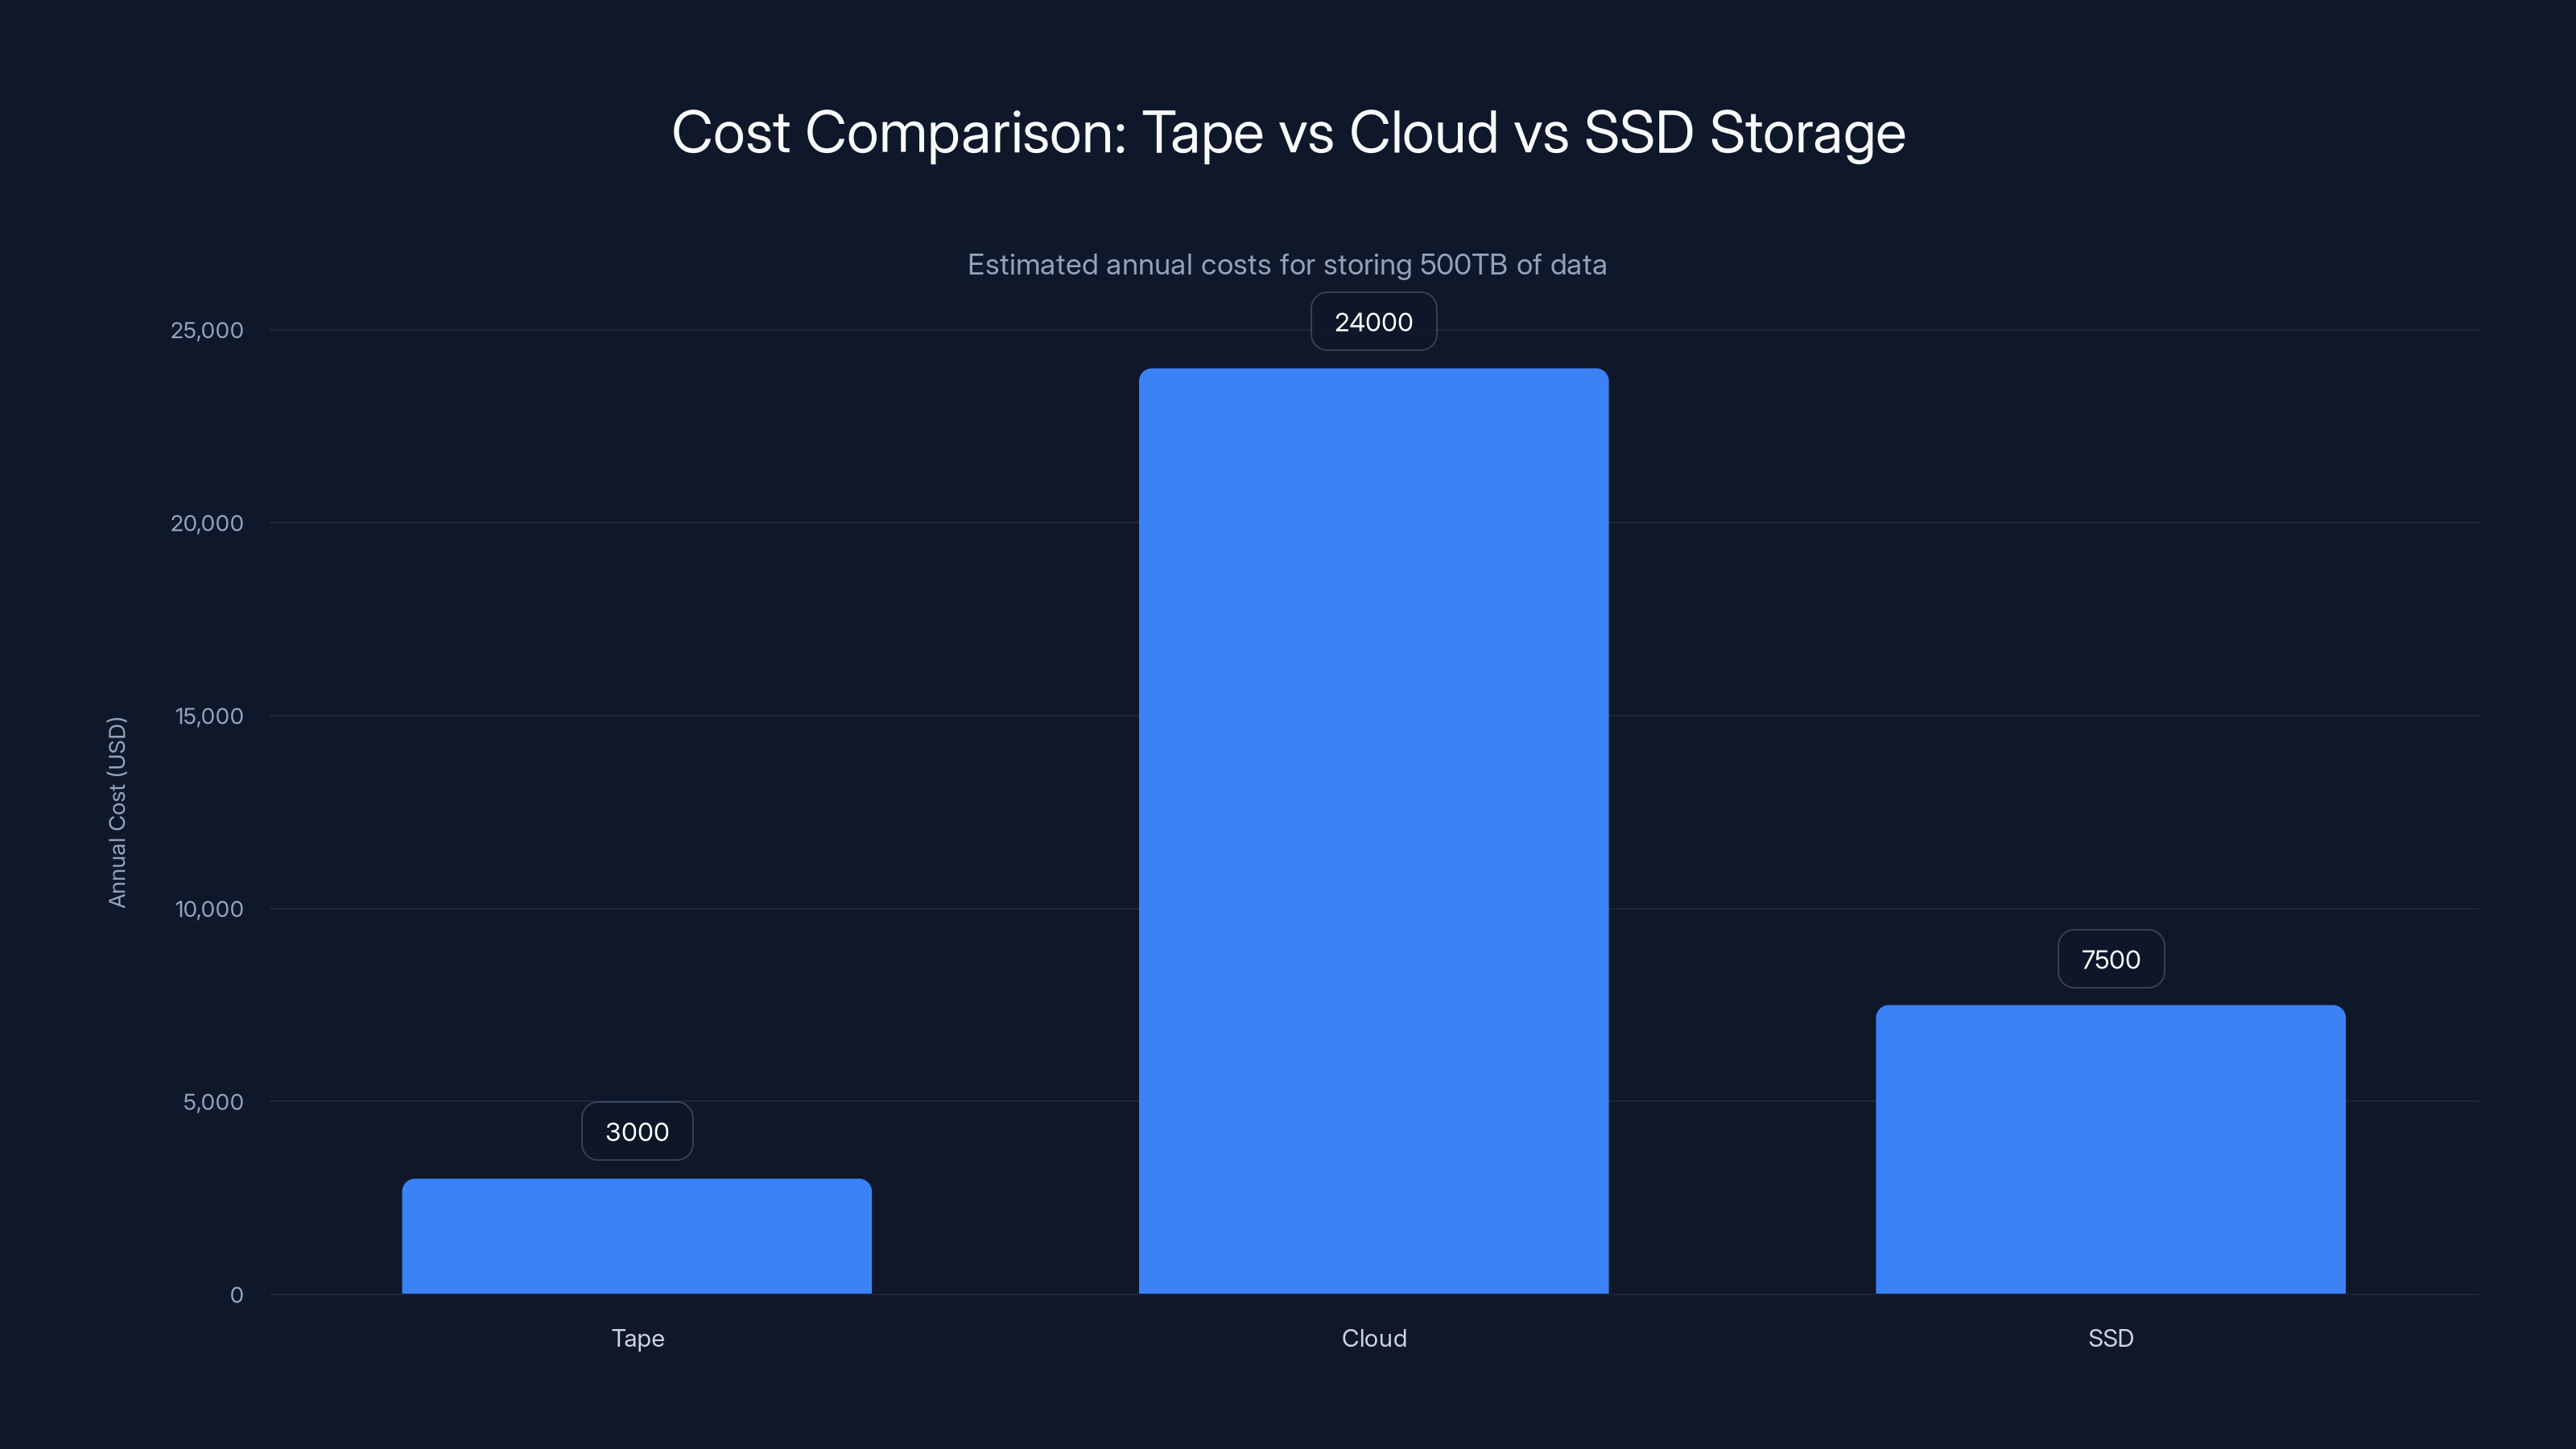Viewport: 2576px width, 1449px height.
Task: Click the 3000 value label above Tape bar
Action: click(637, 1131)
